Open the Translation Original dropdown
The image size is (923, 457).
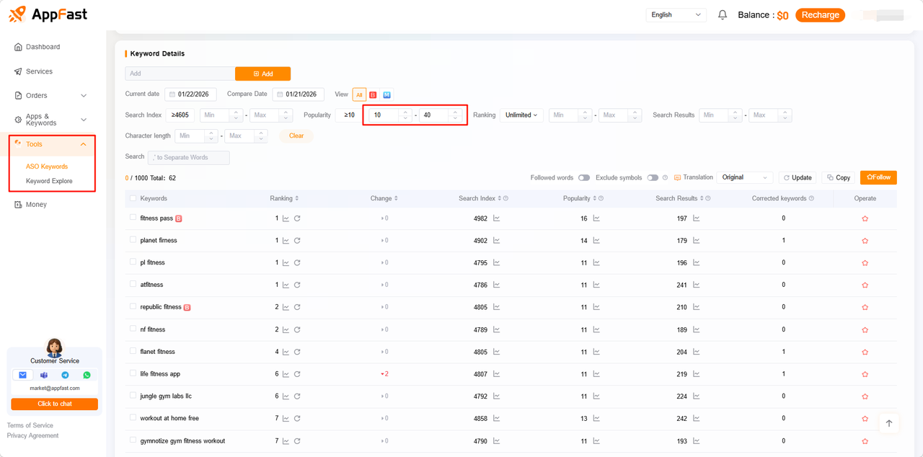pyautogui.click(x=745, y=177)
